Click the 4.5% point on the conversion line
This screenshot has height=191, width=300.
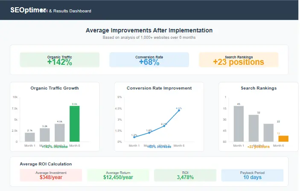click(179, 110)
